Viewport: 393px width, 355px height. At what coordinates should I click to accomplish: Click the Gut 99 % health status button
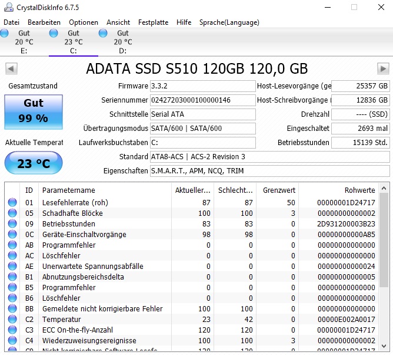34,112
